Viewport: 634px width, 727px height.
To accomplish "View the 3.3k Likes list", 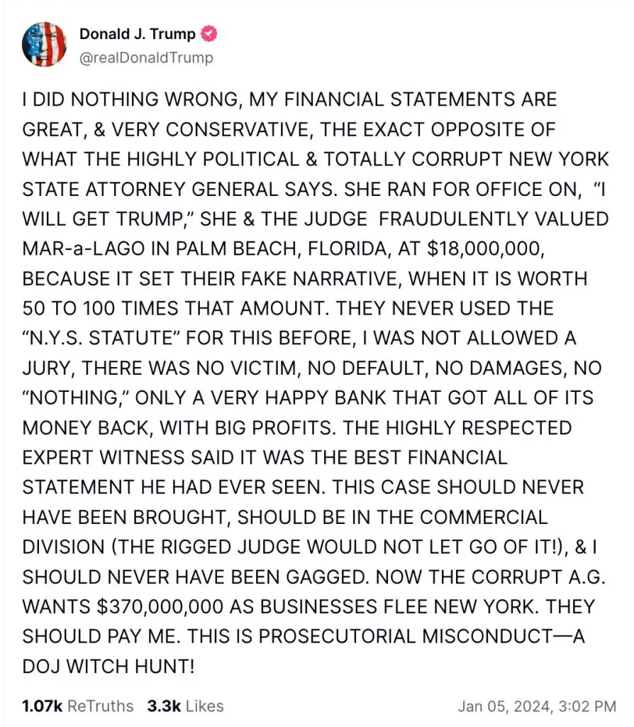I will [185, 706].
